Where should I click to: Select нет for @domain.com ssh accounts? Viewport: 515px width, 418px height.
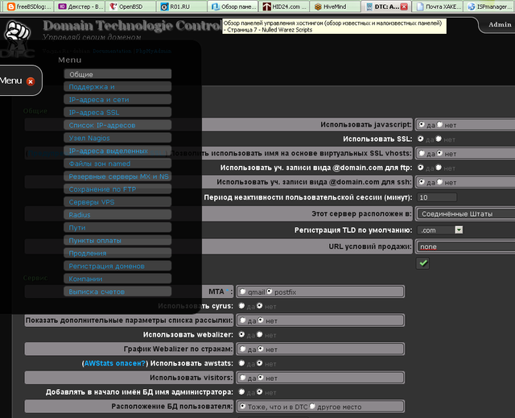coord(439,182)
